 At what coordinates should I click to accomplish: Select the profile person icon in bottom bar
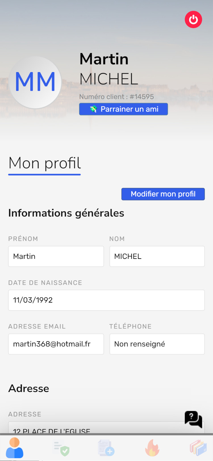[14, 448]
